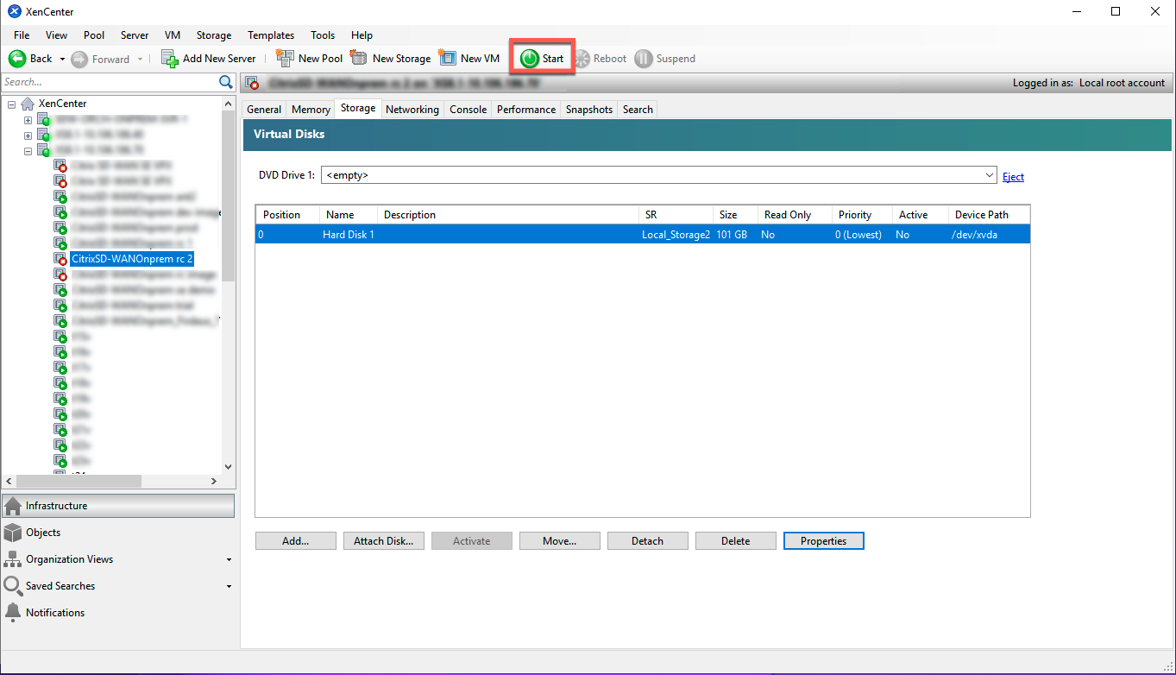The height and width of the screenshot is (675, 1176).
Task: Open the File menu
Action: tap(22, 35)
